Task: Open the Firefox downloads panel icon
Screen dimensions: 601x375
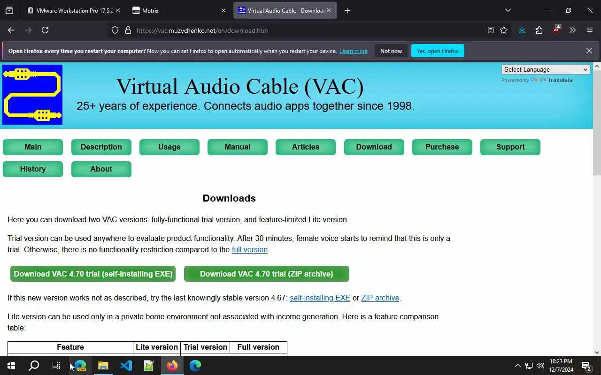Action: 522,30
